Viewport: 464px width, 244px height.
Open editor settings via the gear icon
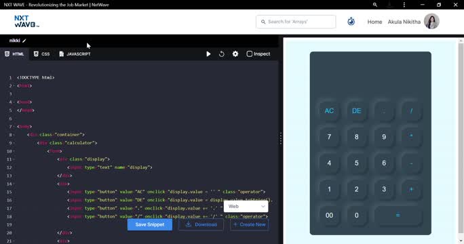pos(235,54)
